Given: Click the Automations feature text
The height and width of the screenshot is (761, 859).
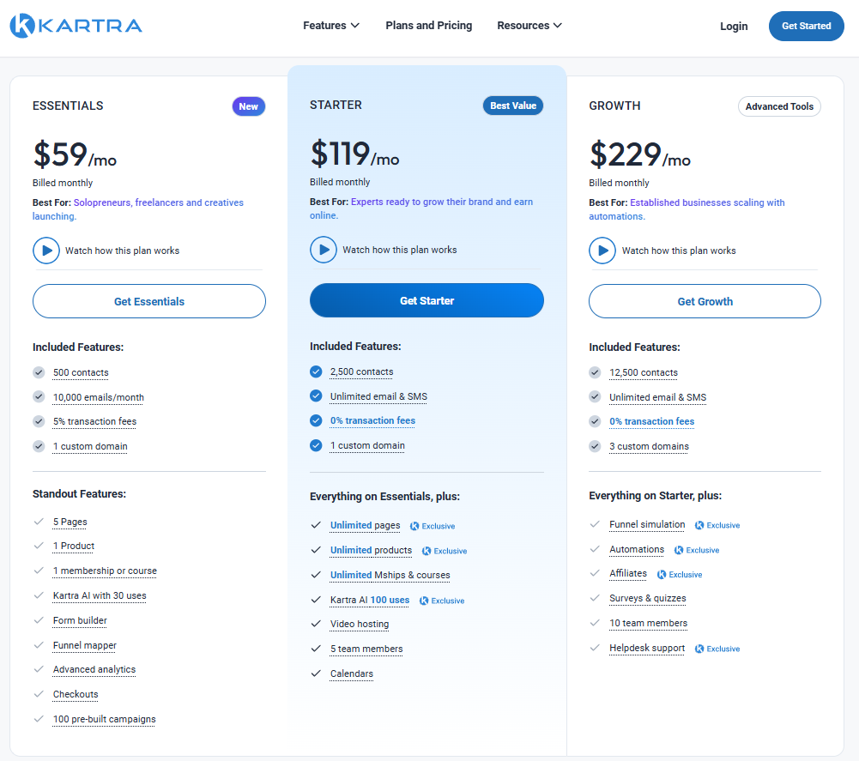Looking at the screenshot, I should pos(637,549).
